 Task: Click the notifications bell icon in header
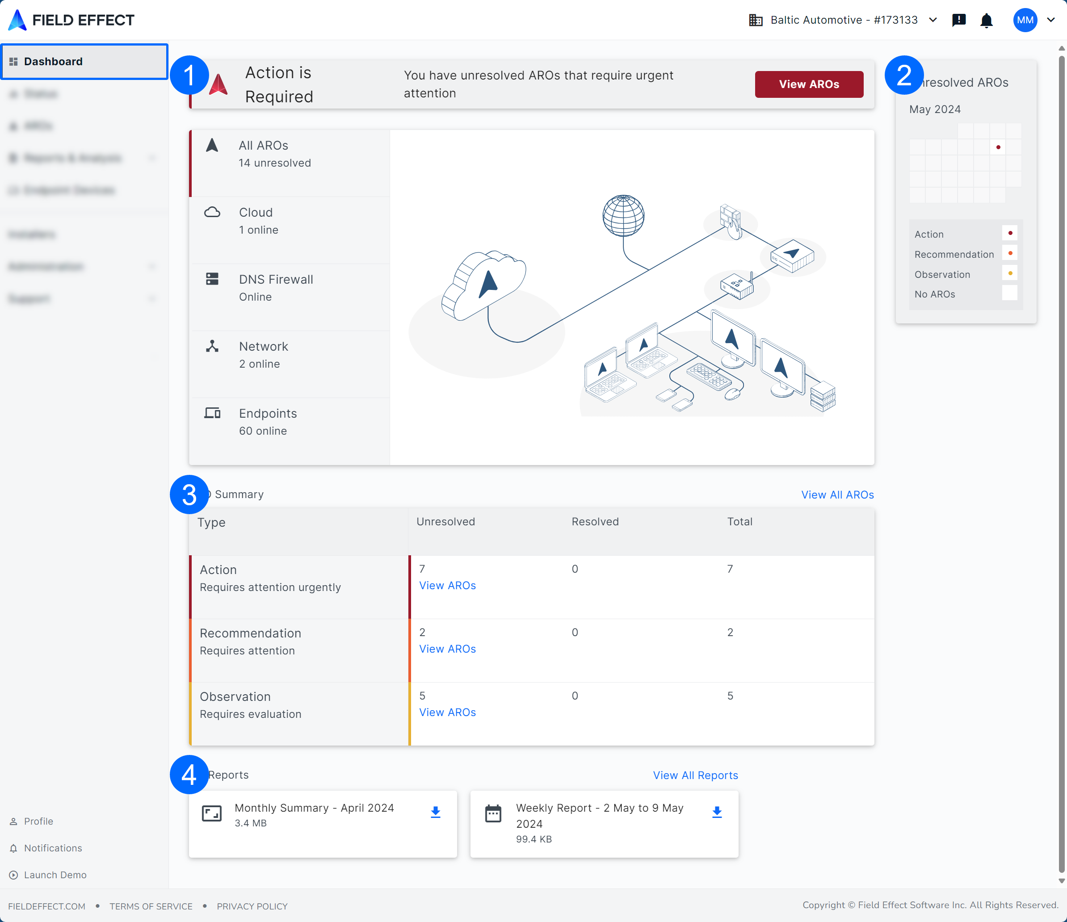[986, 21]
